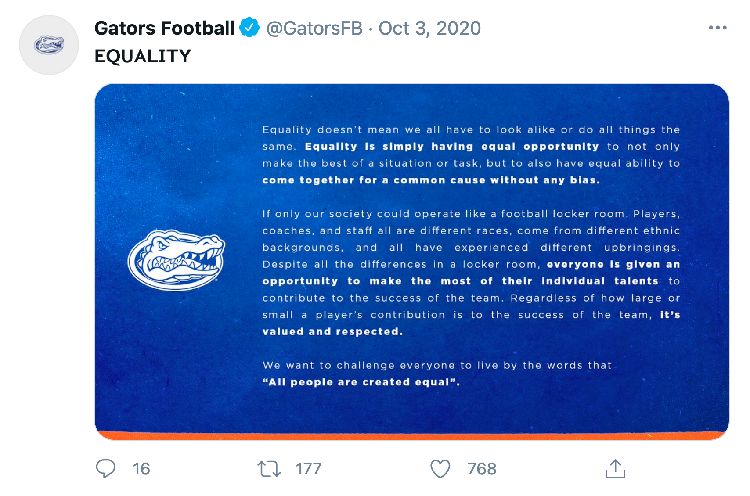Click the @GatorsFB handle
Screen dimensions: 750x496
(314, 28)
